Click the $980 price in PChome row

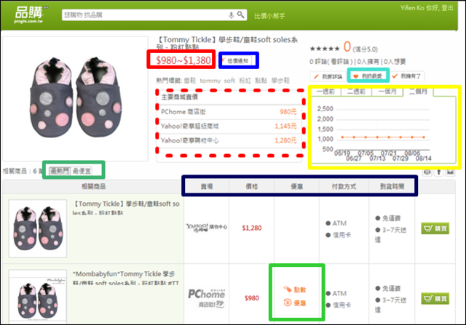tap(252, 298)
